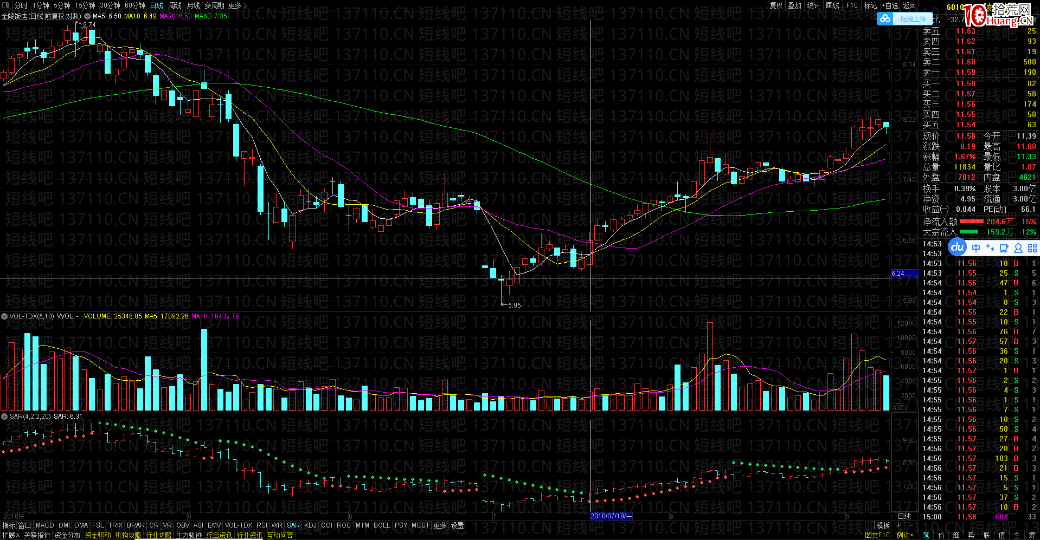This screenshot has height=540, width=1040.
Task: Switch to the 分时 intraday view
Action: (21, 5)
